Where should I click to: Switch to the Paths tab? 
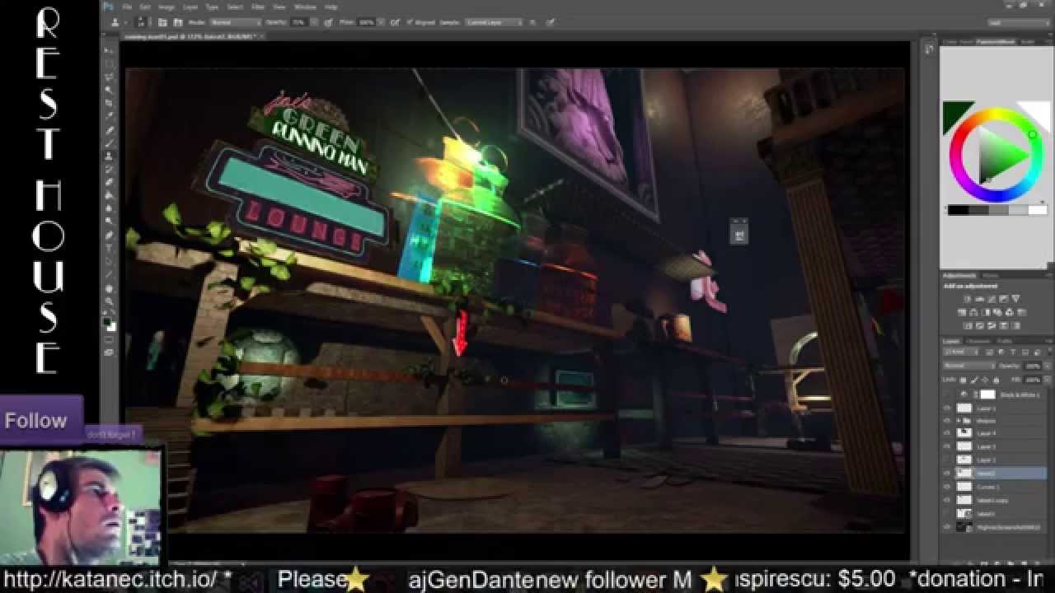tap(1004, 341)
